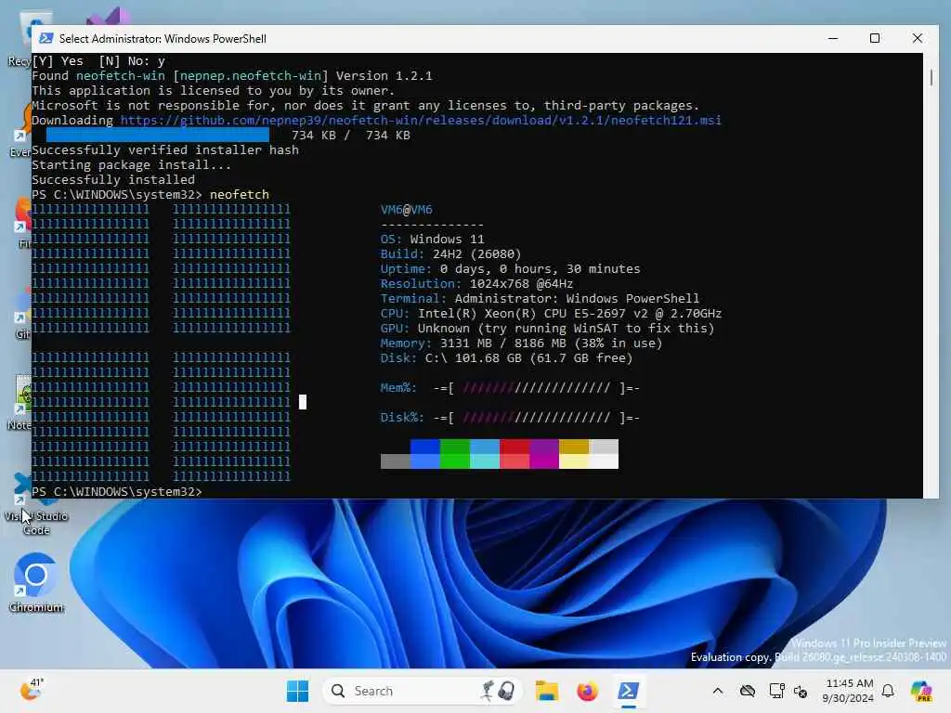Click the 734 KB download progress bar

pyautogui.click(x=158, y=135)
